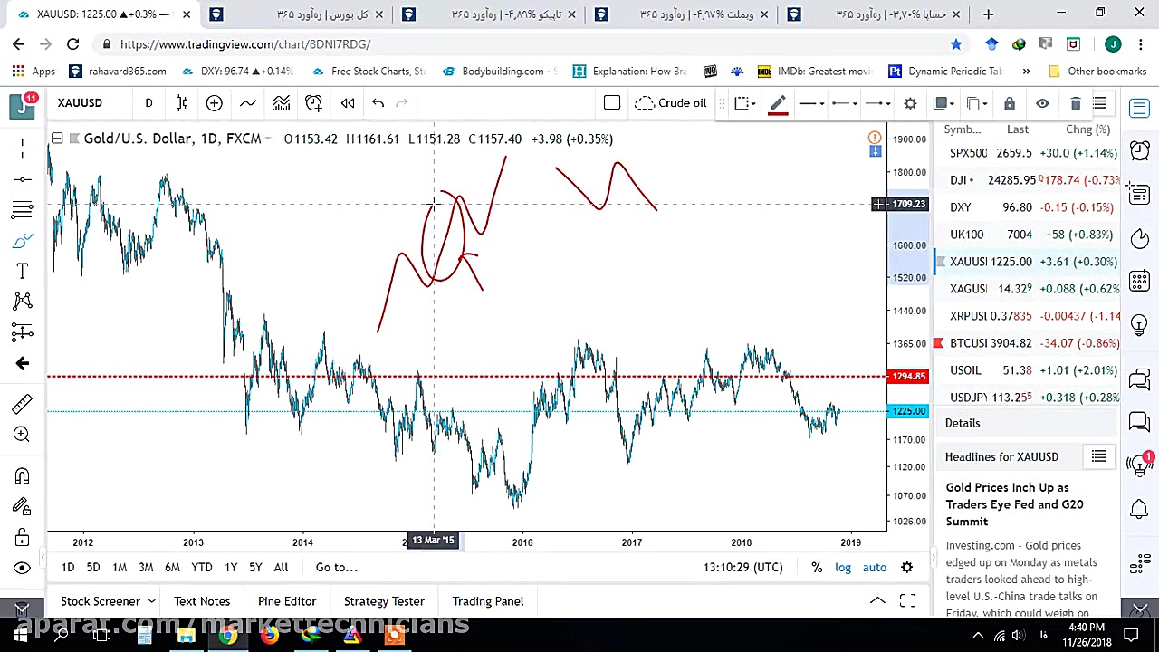Image resolution: width=1159 pixels, height=652 pixels.
Task: Select BTCUSD row in watchlist
Action: click(x=1028, y=343)
